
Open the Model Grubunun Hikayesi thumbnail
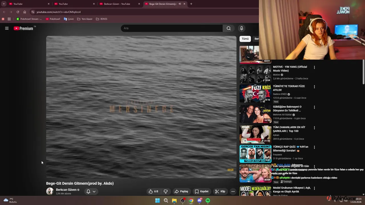255,191
